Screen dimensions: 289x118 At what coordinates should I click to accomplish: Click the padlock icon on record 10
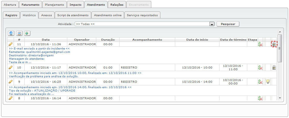(x=274, y=67)
